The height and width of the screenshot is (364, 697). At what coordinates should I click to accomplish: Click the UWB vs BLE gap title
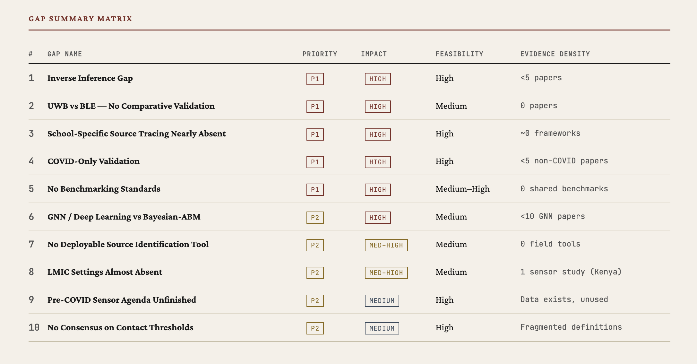click(x=131, y=106)
